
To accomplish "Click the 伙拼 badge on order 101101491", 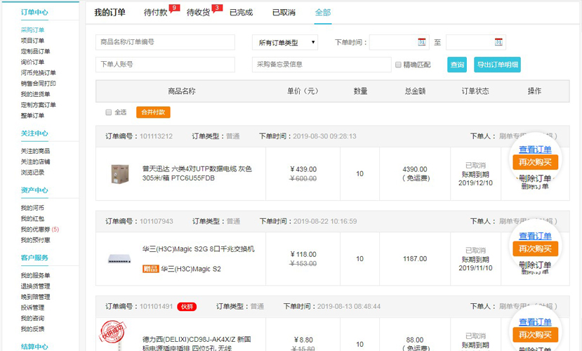I will (x=187, y=307).
